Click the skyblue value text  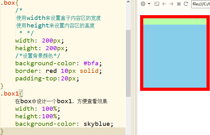(x=97, y=124)
